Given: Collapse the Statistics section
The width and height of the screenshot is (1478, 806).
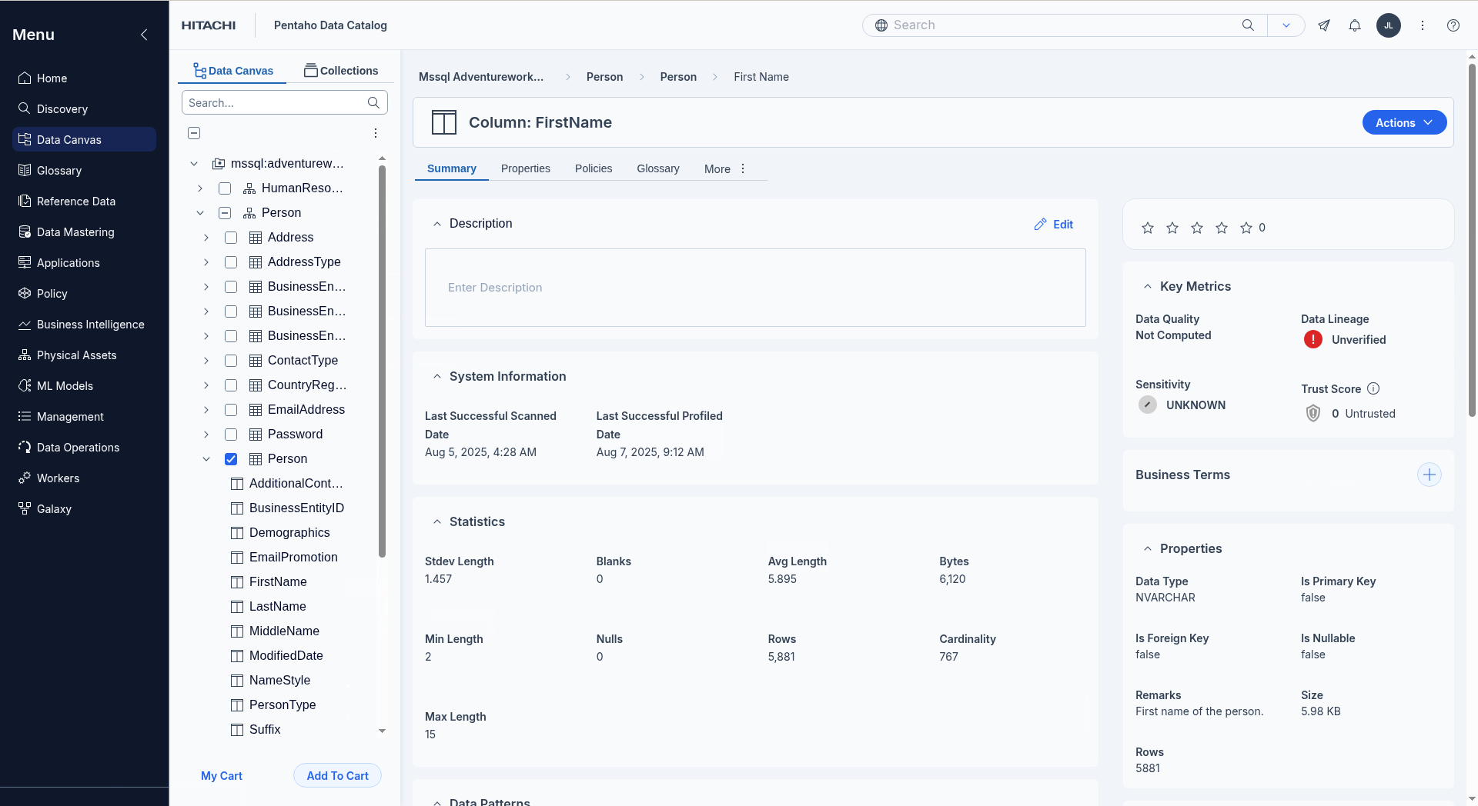Looking at the screenshot, I should click(x=436, y=522).
